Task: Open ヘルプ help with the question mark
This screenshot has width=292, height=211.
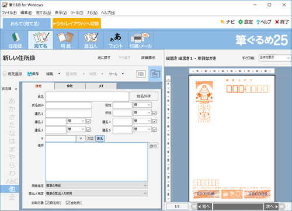Action: (x=264, y=22)
